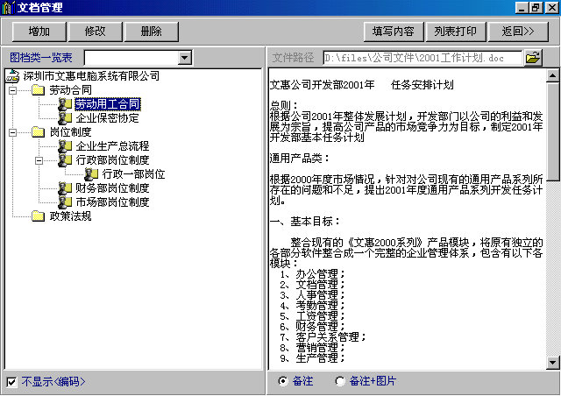Minimize the 文档管理 window
This screenshot has width=561, height=396.
(x=522, y=8)
